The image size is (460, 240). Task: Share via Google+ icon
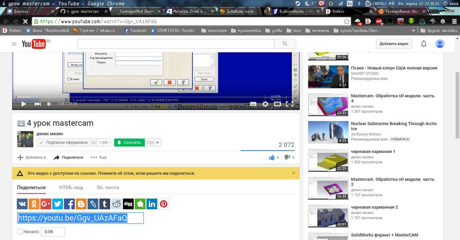click(46, 204)
